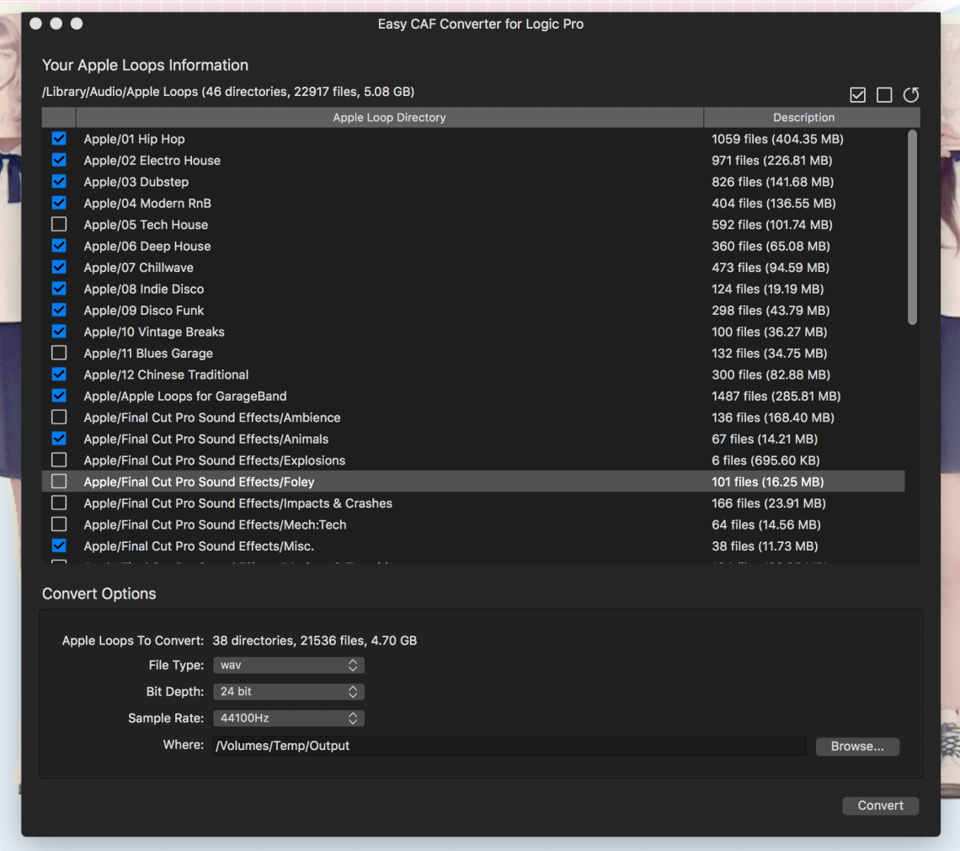Enable the Apple/05 Tech House checkbox
The height and width of the screenshot is (851, 960).
[59, 225]
